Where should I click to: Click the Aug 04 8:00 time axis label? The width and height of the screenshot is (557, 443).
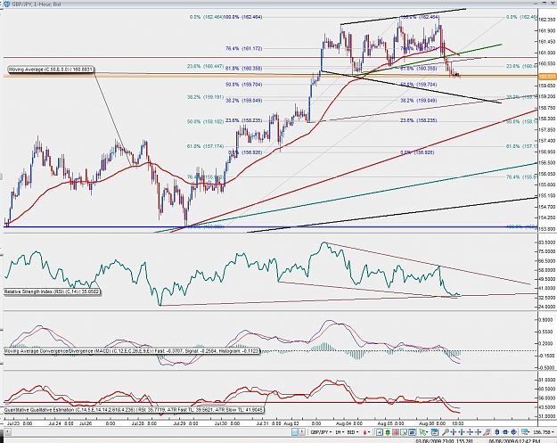click(x=348, y=423)
